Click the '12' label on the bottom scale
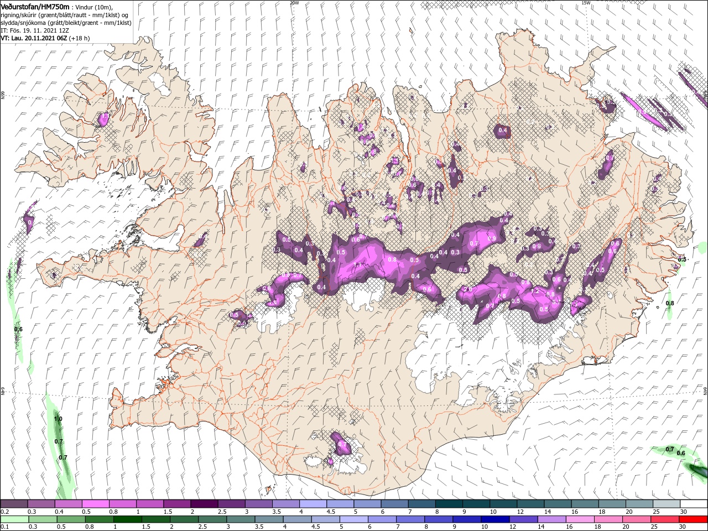This screenshot has width=708, height=531. pyautogui.click(x=514, y=527)
